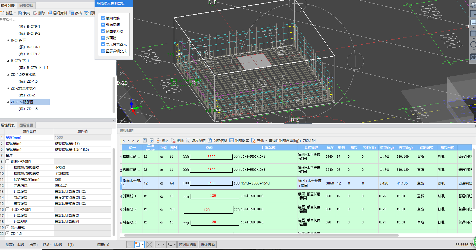Select (顶) B-CT9-1 tree item
The height and width of the screenshot is (250, 476).
pyautogui.click(x=29, y=27)
